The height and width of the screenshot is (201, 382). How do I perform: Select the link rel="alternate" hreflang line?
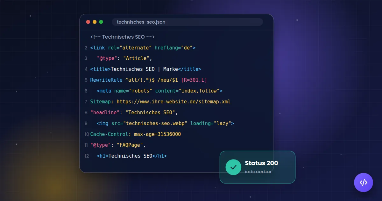point(143,48)
